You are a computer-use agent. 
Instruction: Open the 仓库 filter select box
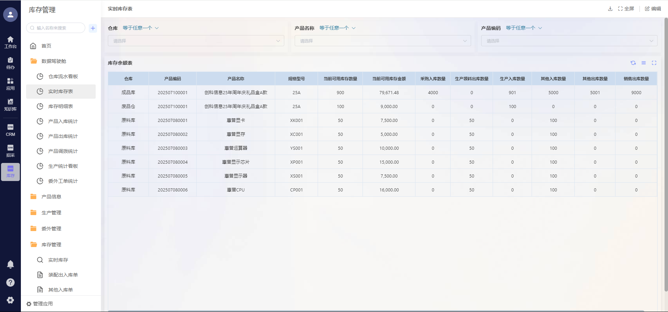coord(196,41)
